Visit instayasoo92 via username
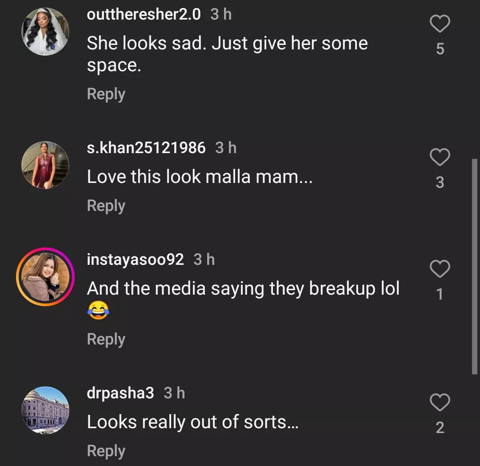480x466 pixels. pyautogui.click(x=135, y=259)
